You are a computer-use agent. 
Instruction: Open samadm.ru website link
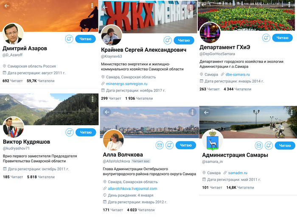click(x=238, y=173)
